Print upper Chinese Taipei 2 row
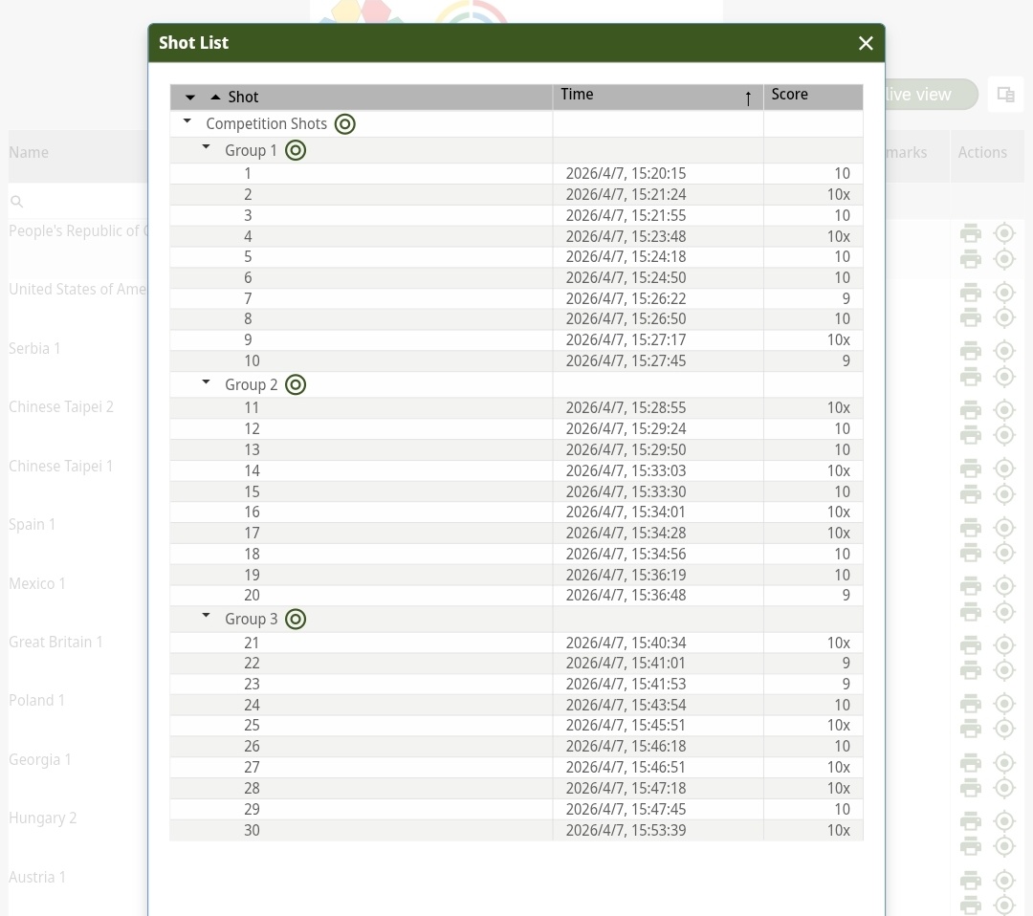 point(971,409)
